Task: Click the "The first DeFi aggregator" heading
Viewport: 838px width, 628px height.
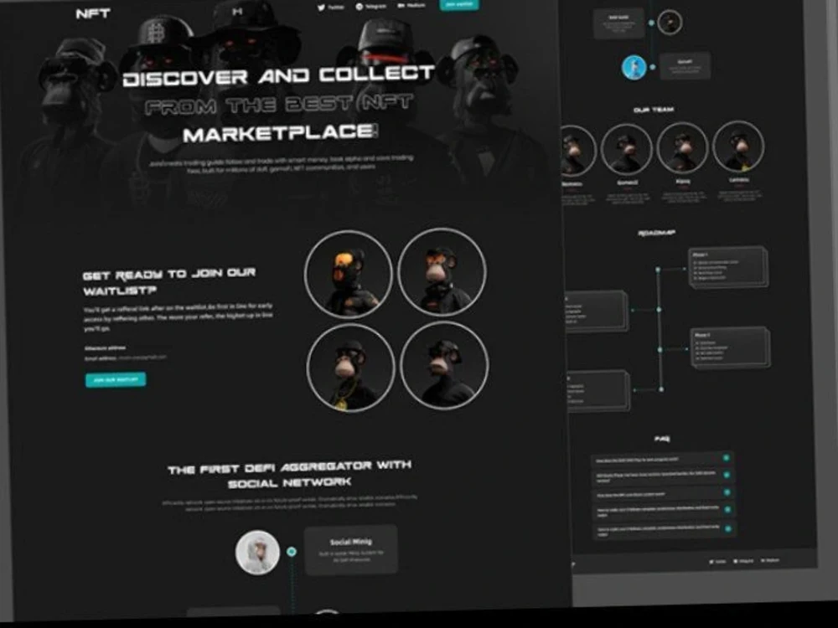Action: 290,474
